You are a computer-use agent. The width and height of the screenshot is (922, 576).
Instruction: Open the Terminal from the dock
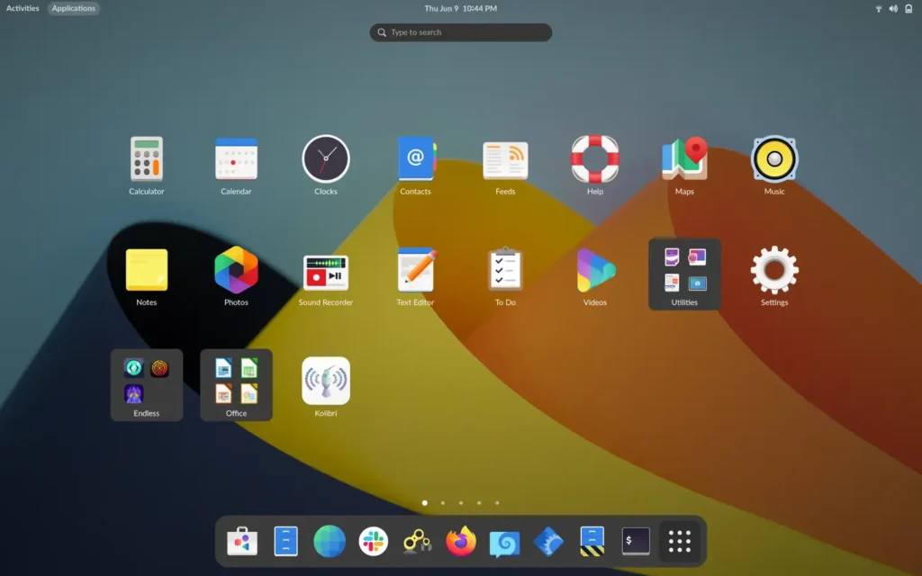pyautogui.click(x=636, y=541)
